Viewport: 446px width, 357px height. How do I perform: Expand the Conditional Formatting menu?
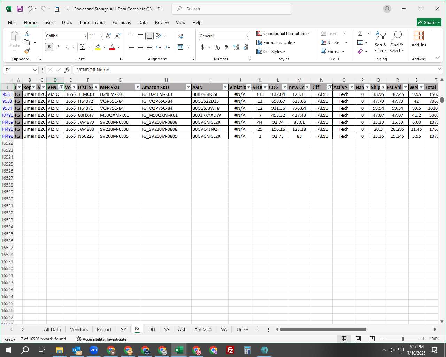coord(283,33)
